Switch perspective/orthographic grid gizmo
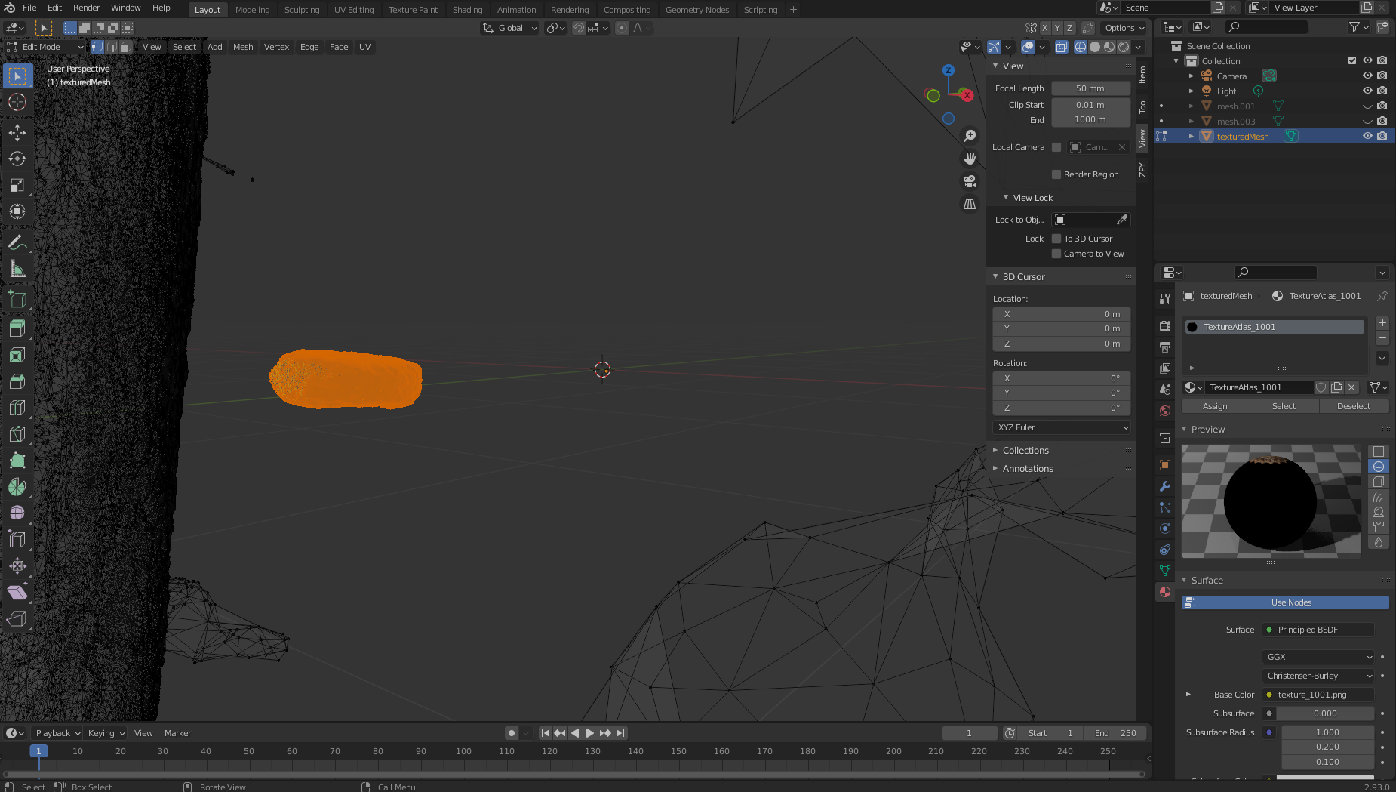 point(970,204)
